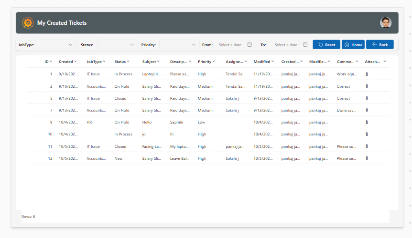412x238 pixels.
Task: Select the 'In Process' status of ticket 1
Action: pyautogui.click(x=123, y=74)
